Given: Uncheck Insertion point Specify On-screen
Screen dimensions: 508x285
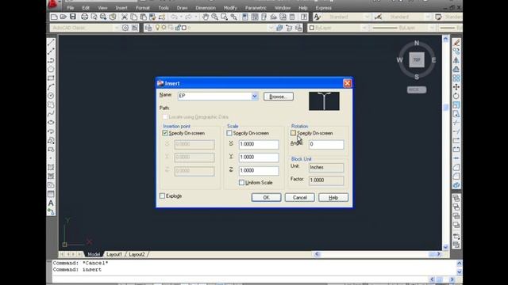Looking at the screenshot, I should (165, 133).
